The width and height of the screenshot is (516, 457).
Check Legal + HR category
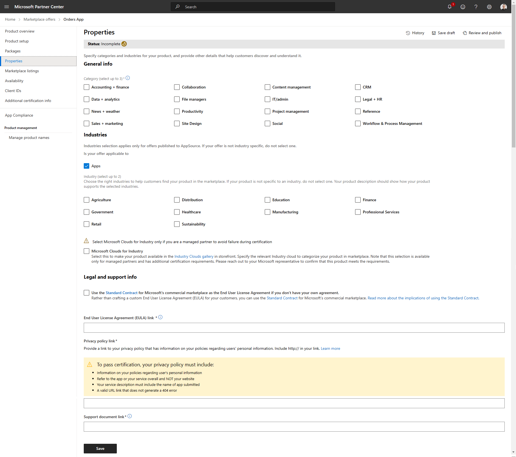[358, 99]
